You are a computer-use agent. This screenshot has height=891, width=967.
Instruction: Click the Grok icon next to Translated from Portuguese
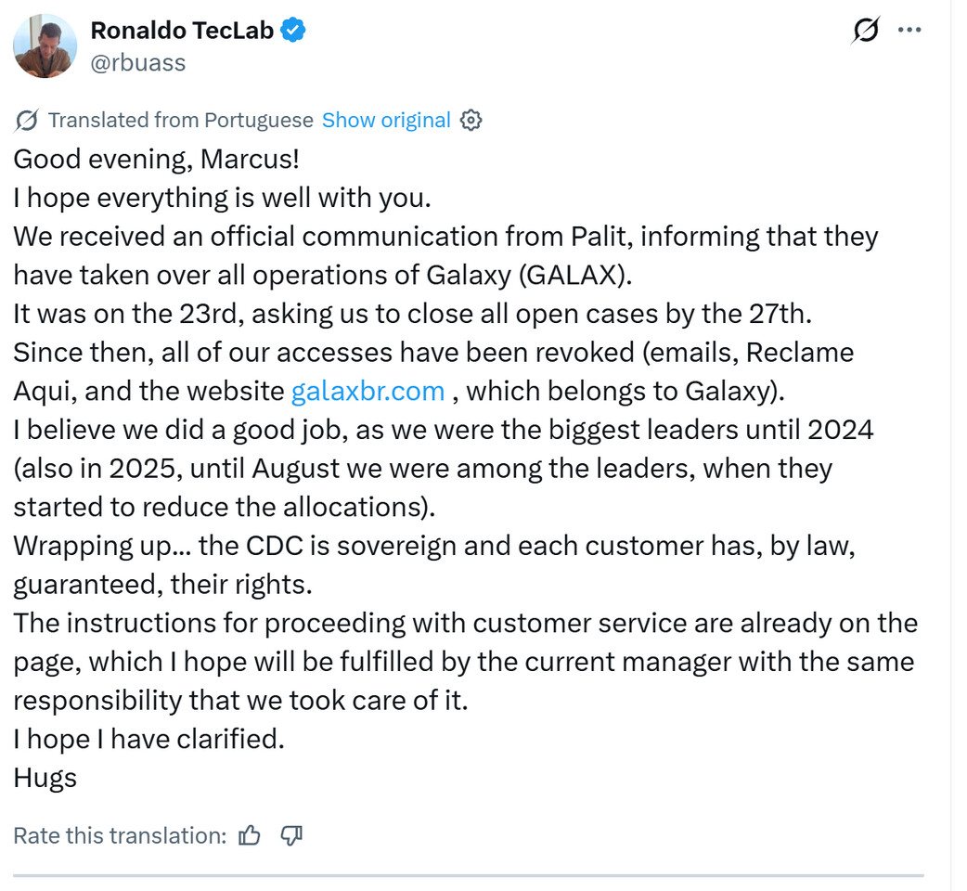(x=27, y=121)
